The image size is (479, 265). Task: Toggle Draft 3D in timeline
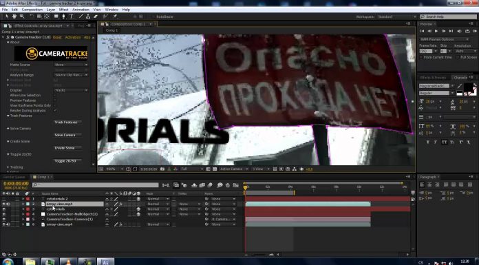click(x=184, y=185)
